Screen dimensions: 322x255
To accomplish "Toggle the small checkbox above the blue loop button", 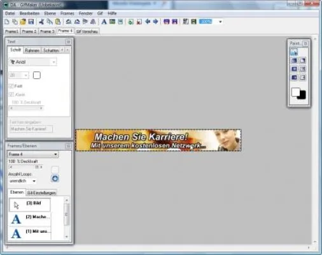I will click(55, 170).
